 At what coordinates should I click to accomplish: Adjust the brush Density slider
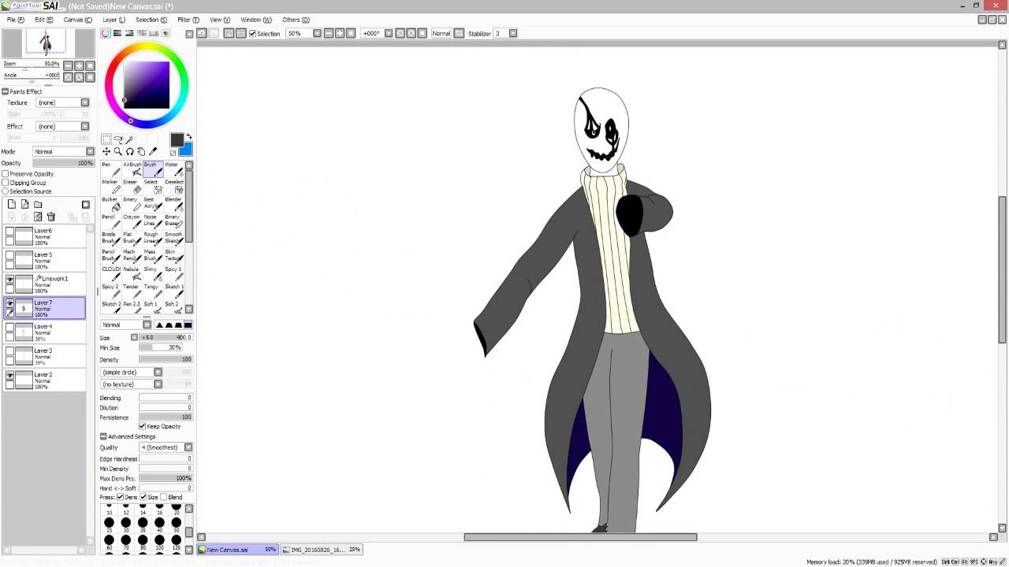[166, 359]
